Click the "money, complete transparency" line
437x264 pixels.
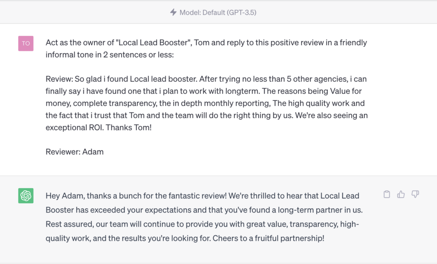pos(205,103)
